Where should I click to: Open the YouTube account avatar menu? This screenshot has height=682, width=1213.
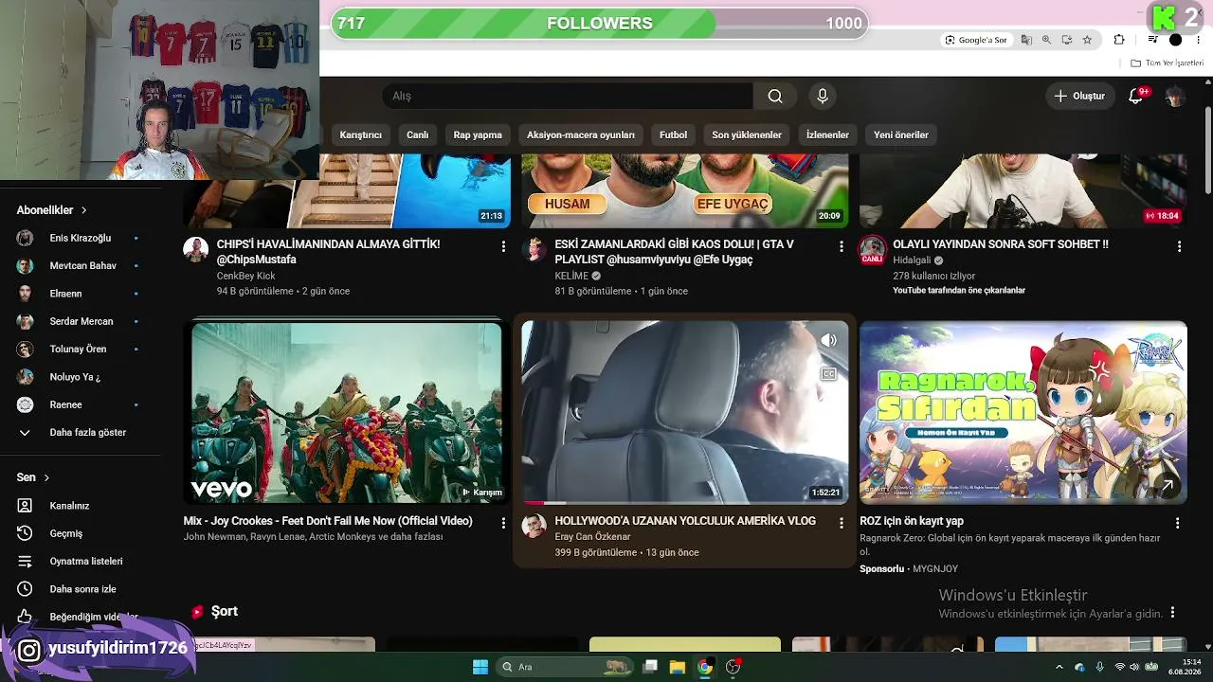(x=1175, y=96)
